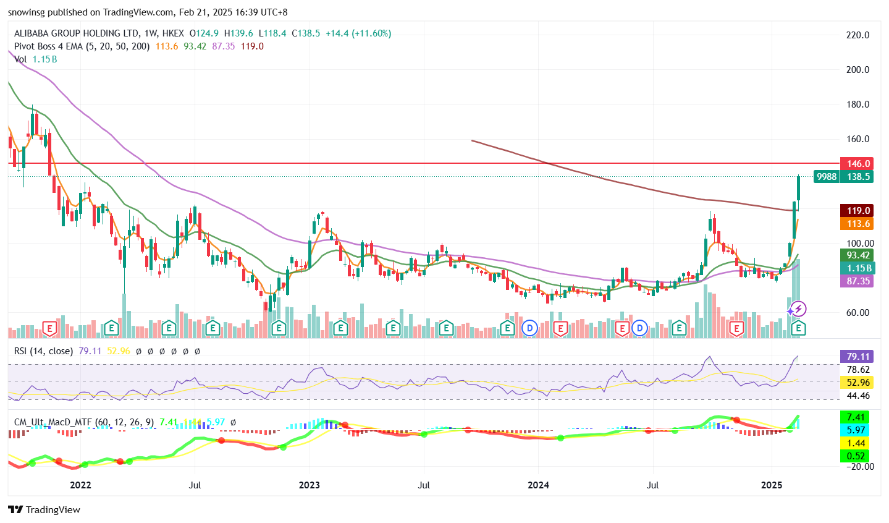Select the Vol indicator legend
Screen dimensions: 889x523
click(x=20, y=59)
